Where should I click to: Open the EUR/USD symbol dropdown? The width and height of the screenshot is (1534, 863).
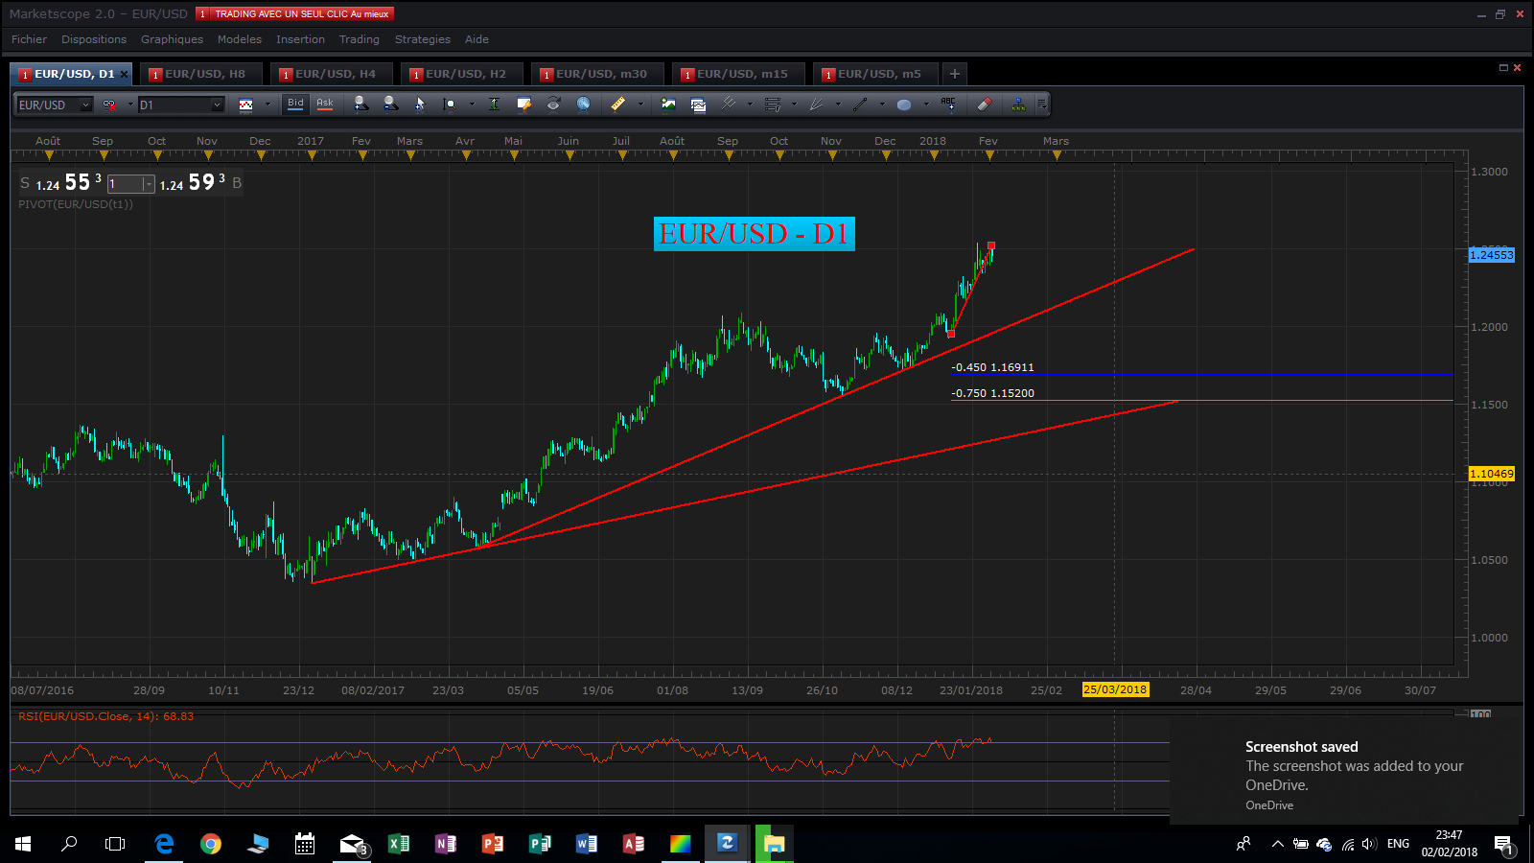pos(85,105)
